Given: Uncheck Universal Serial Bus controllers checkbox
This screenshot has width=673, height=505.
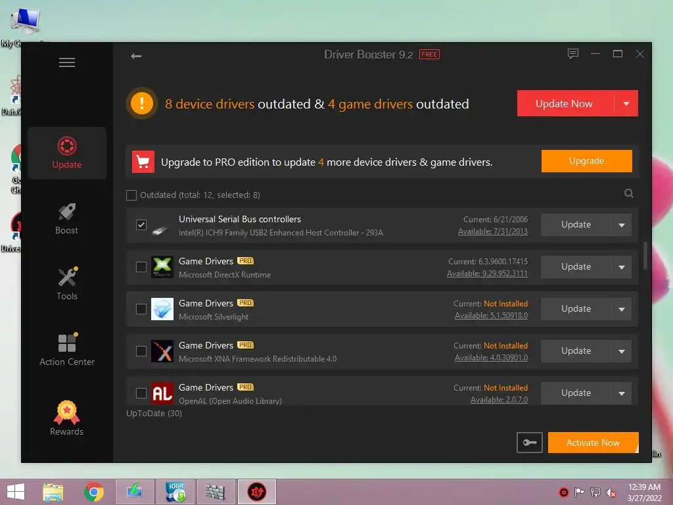Looking at the screenshot, I should (141, 225).
